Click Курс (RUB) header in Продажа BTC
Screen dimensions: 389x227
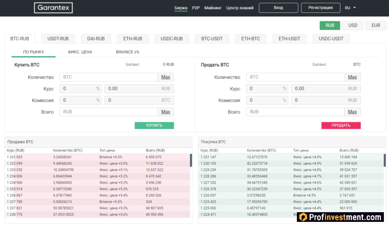tap(16, 150)
